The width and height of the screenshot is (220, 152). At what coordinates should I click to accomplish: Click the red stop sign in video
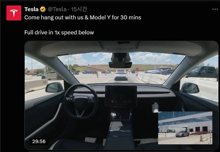[x=137, y=69]
